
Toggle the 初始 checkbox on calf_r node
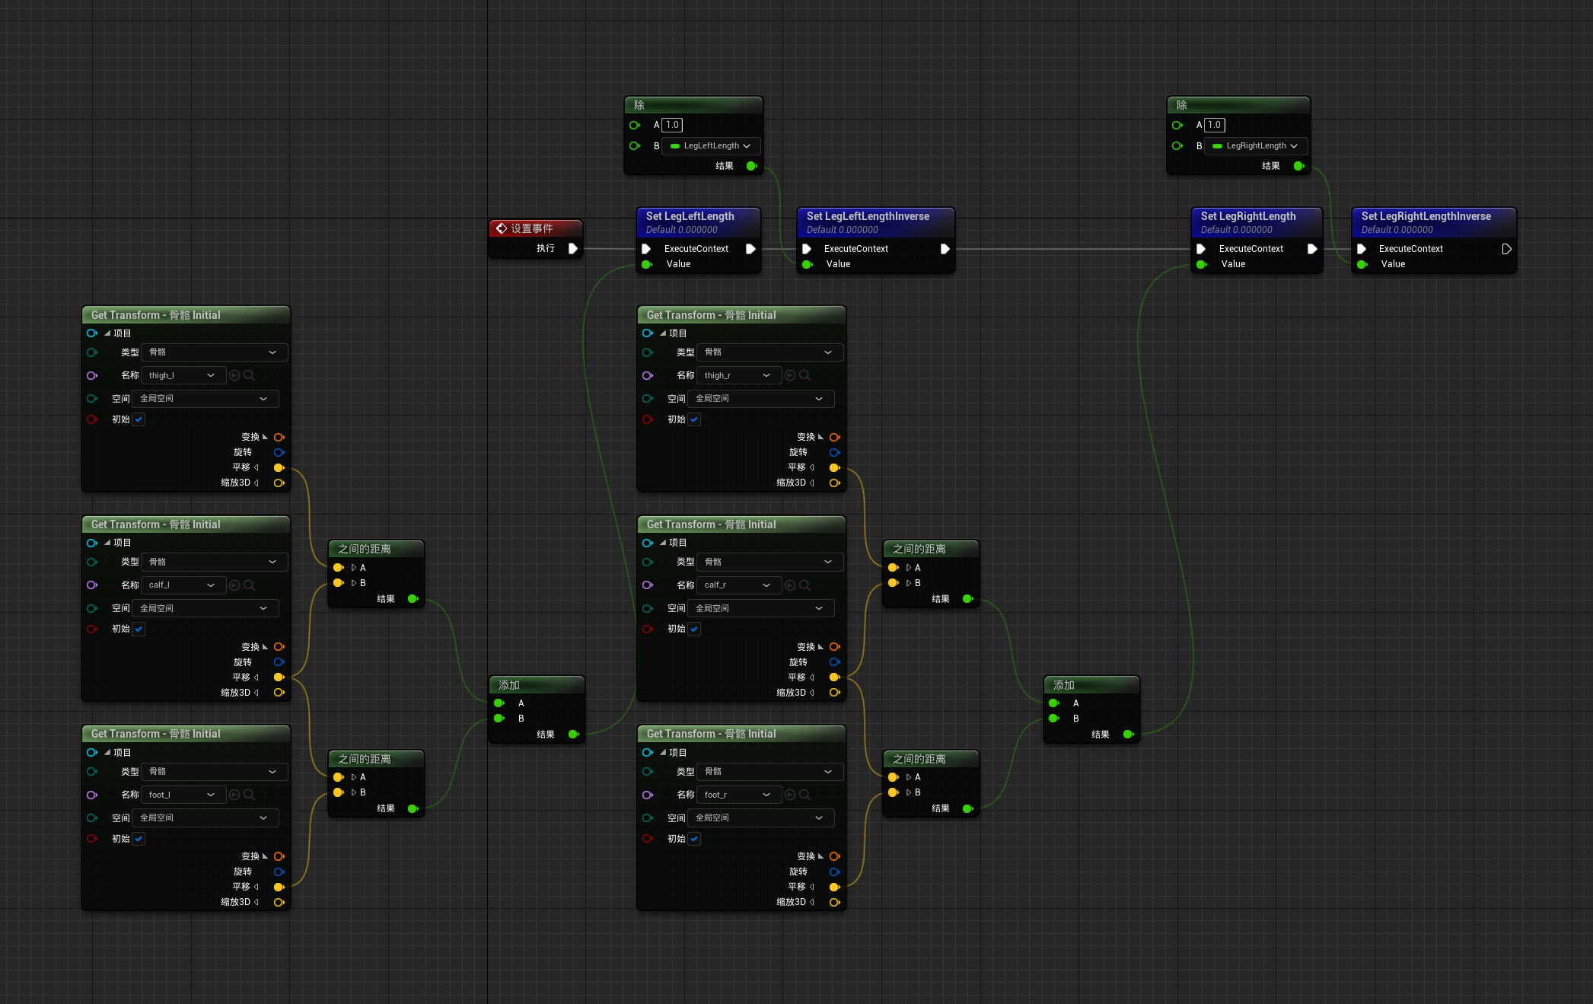pyautogui.click(x=694, y=629)
